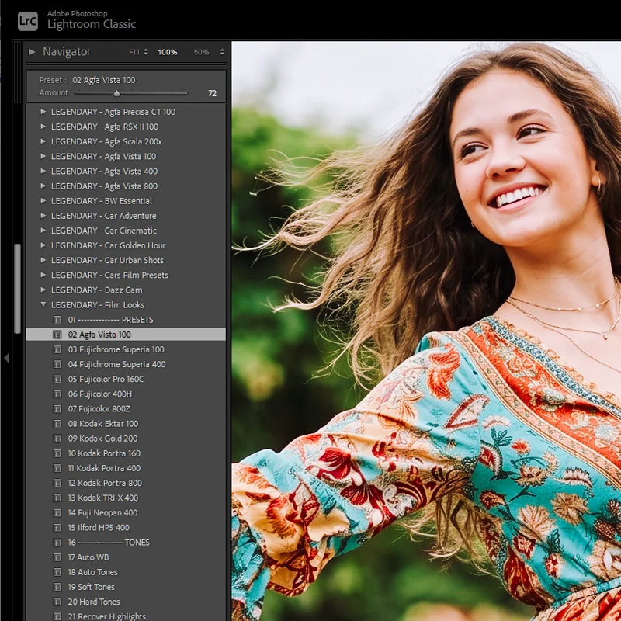The image size is (621, 621).
Task: Apply the 13 Kodak TRI-X 400 preset
Action: point(103,498)
